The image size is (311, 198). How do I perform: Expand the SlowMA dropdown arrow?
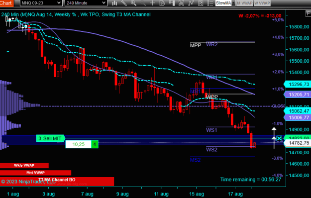pos(233,3)
